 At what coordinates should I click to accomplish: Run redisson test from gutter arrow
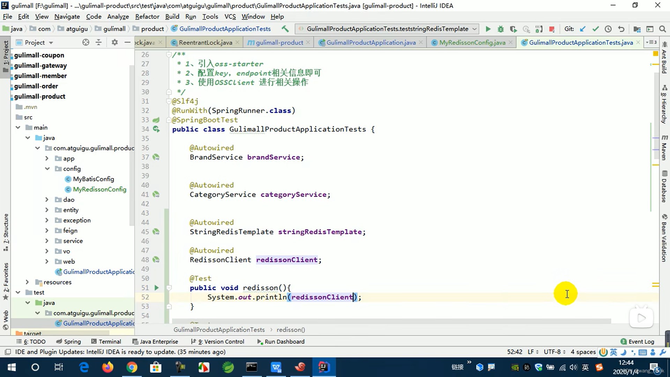coord(156,288)
